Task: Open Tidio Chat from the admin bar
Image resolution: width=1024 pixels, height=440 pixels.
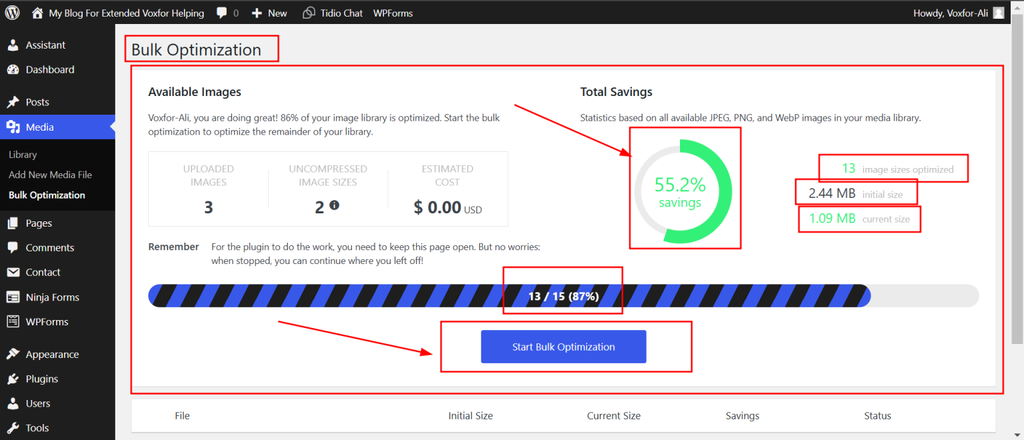Action: pos(308,12)
